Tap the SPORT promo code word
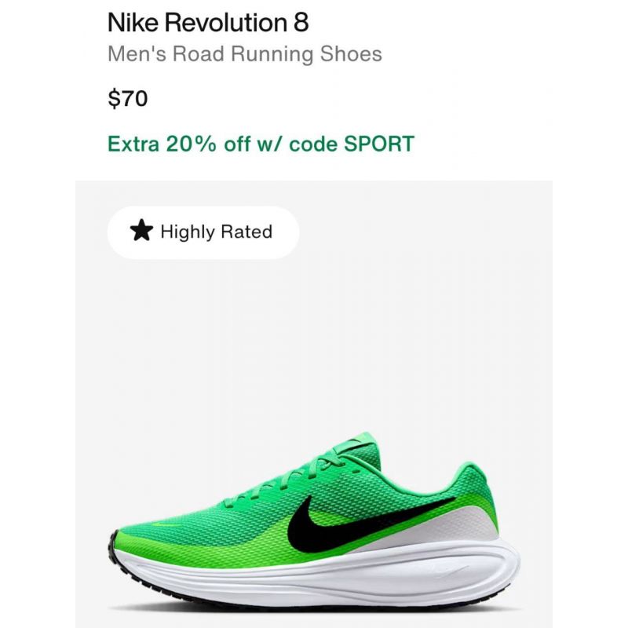The height and width of the screenshot is (628, 628). [379, 144]
